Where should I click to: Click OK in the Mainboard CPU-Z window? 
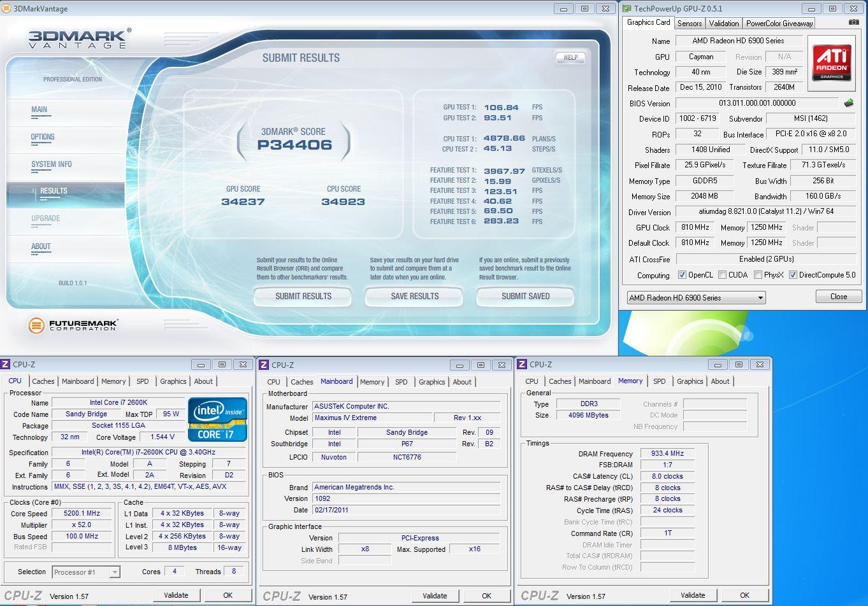[x=486, y=596]
